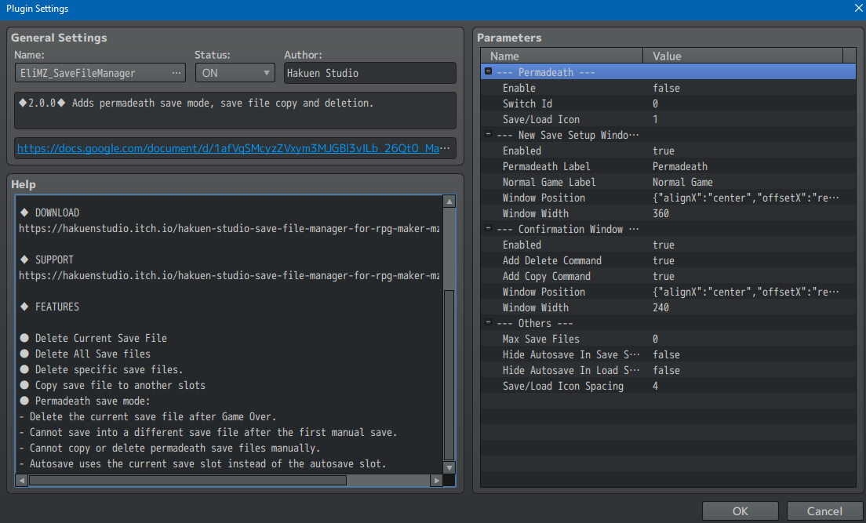Select the Save/Load Icon Spacing parameter
Screen dimensions: 866x523
668,386
